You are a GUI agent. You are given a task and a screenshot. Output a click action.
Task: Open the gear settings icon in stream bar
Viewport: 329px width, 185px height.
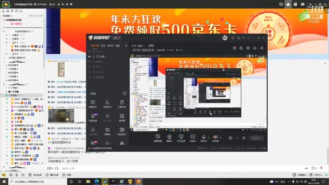(243, 138)
